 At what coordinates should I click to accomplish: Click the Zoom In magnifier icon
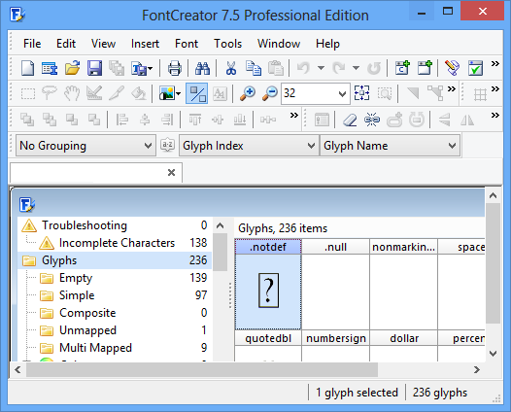(248, 93)
